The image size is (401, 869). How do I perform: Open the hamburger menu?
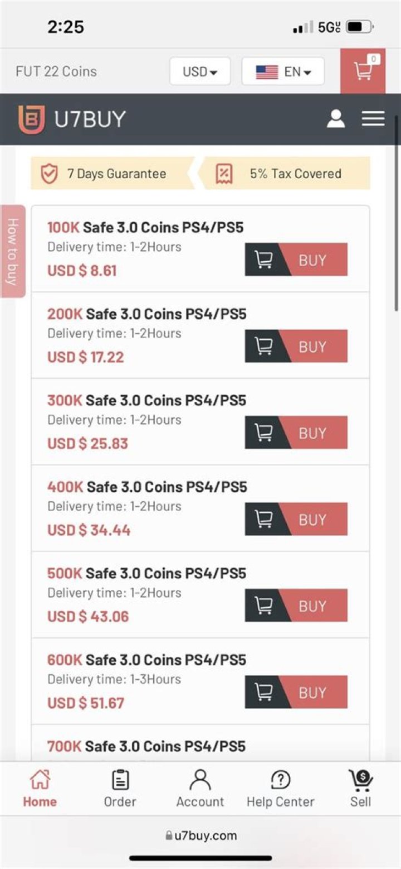pos(373,119)
